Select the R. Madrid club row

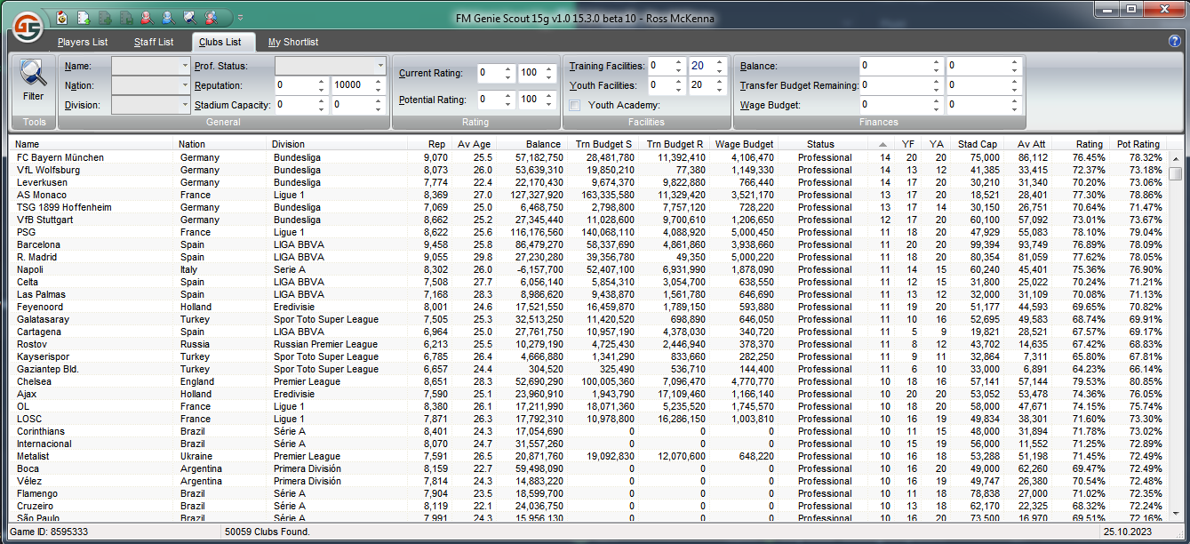point(587,257)
